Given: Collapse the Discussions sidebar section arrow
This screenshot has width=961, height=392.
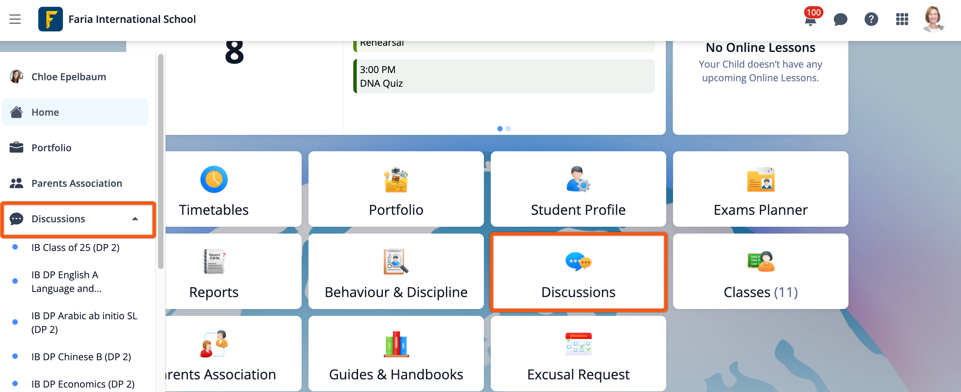Looking at the screenshot, I should pyautogui.click(x=135, y=219).
